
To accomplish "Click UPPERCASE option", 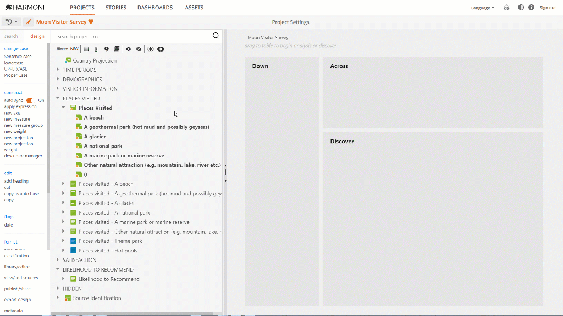I will tap(15, 69).
